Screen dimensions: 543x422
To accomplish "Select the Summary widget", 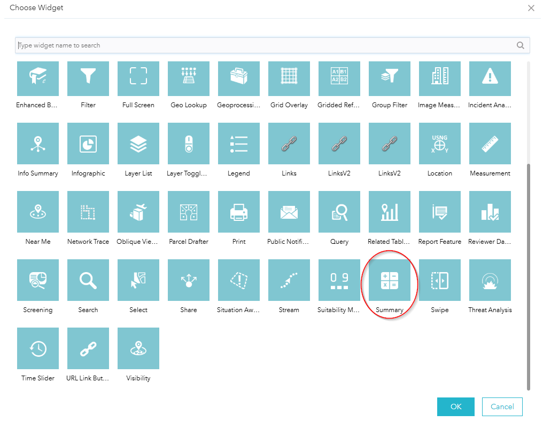I will pyautogui.click(x=390, y=280).
